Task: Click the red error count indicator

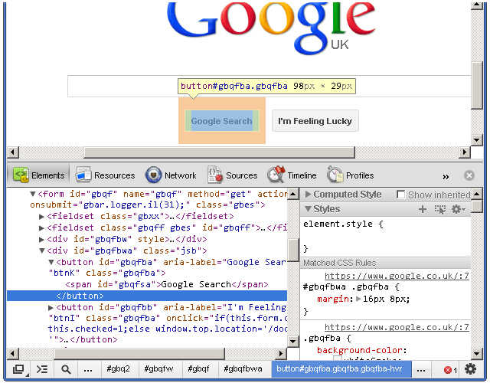Action: (x=450, y=370)
